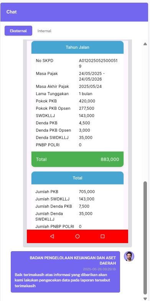Image resolution: width=150 pixels, height=301 pixels.
Task: Click the scrollbar down arrow
Action: [145, 298]
